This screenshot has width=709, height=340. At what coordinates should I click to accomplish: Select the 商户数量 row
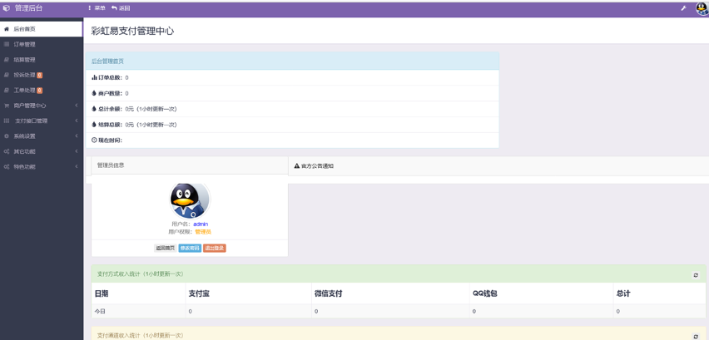(292, 93)
